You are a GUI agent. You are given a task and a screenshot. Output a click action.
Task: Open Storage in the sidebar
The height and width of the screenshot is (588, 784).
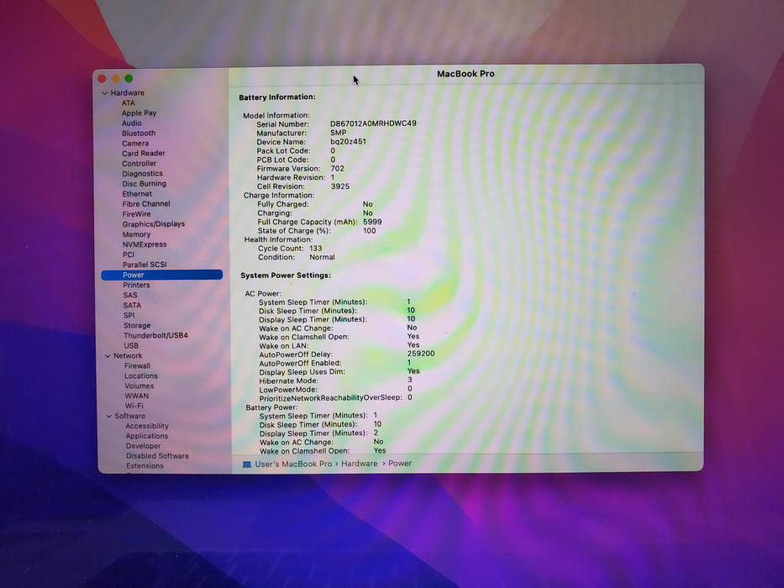click(x=137, y=326)
